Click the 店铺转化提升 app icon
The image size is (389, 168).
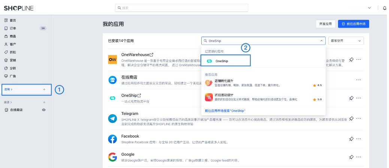[209, 83]
